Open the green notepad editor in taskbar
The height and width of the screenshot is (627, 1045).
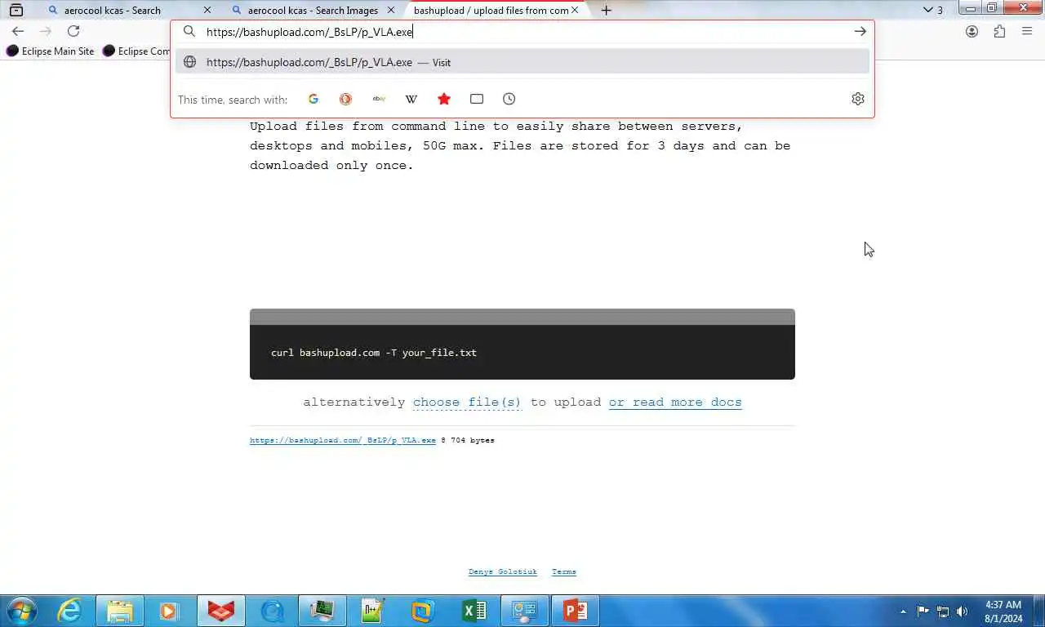pyautogui.click(x=372, y=611)
